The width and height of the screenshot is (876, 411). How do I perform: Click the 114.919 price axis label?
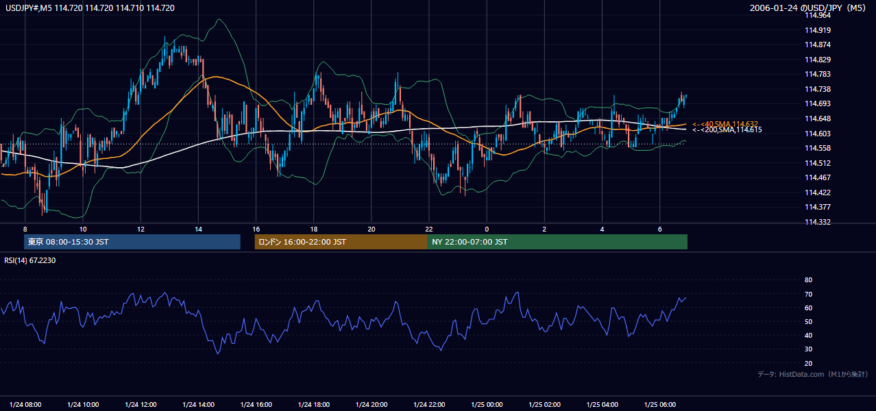[x=817, y=30]
